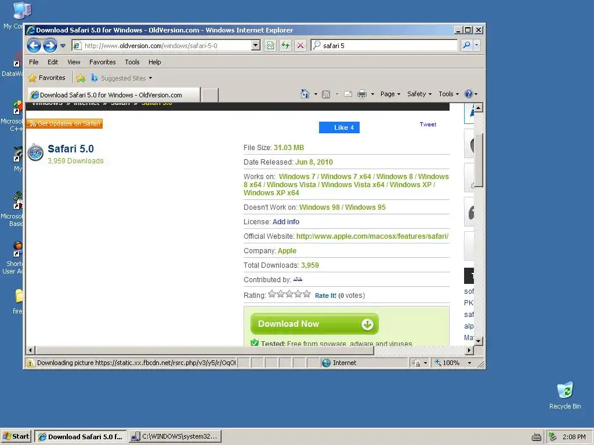Open the View menu
Screen dimensions: 594x445
click(74, 62)
